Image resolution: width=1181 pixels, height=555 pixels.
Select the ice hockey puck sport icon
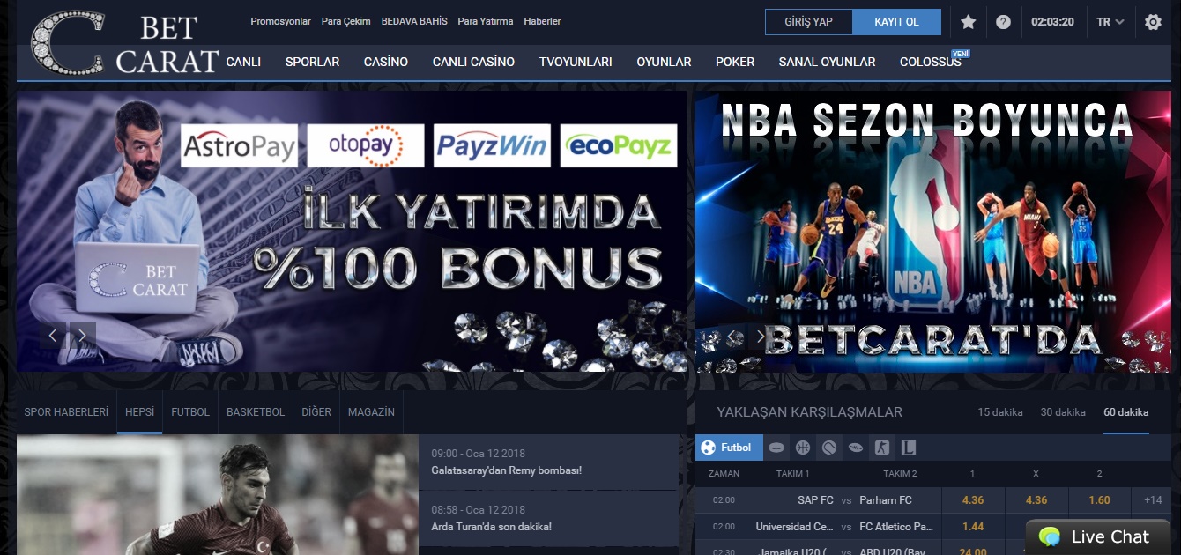[776, 448]
